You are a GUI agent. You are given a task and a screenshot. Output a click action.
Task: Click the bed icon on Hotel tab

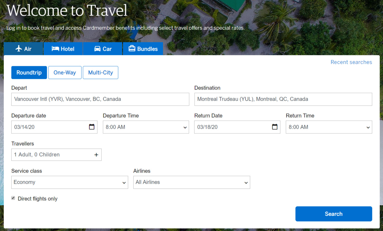pyautogui.click(x=55, y=49)
